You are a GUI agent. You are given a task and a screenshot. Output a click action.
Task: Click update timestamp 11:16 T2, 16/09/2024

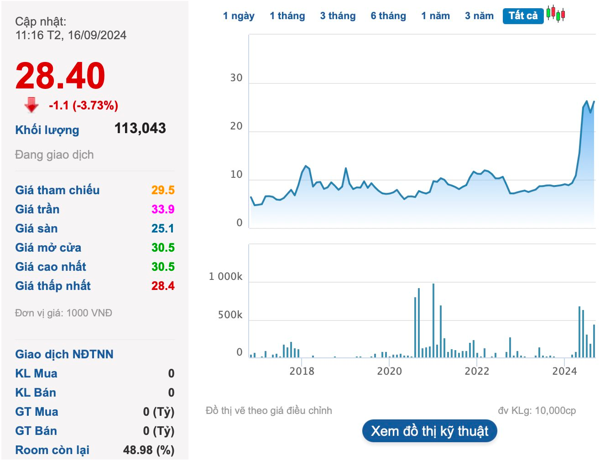(x=71, y=35)
